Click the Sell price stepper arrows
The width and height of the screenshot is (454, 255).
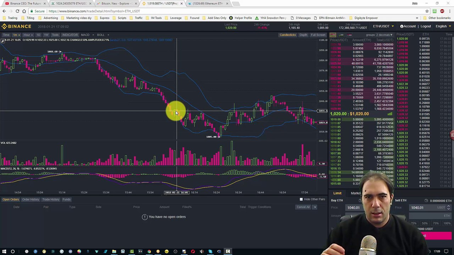(448, 208)
